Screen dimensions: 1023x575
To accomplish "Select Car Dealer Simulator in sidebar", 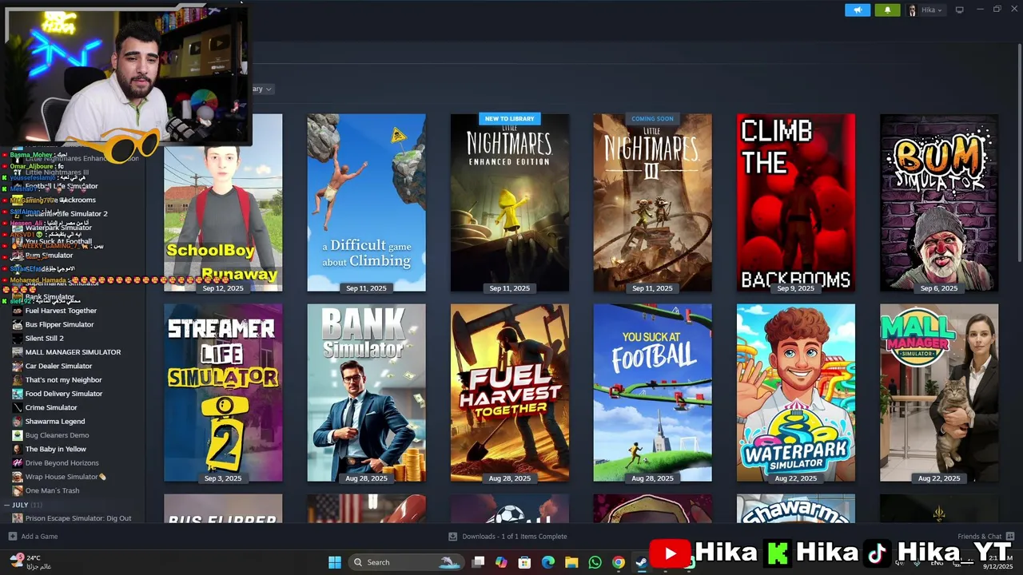I will click(x=58, y=366).
